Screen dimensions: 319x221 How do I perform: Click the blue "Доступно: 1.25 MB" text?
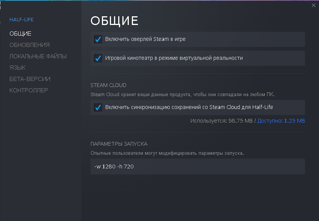click(x=281, y=121)
